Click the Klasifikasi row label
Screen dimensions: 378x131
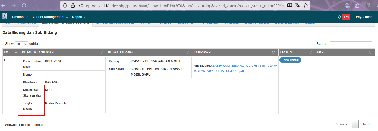tap(30, 82)
